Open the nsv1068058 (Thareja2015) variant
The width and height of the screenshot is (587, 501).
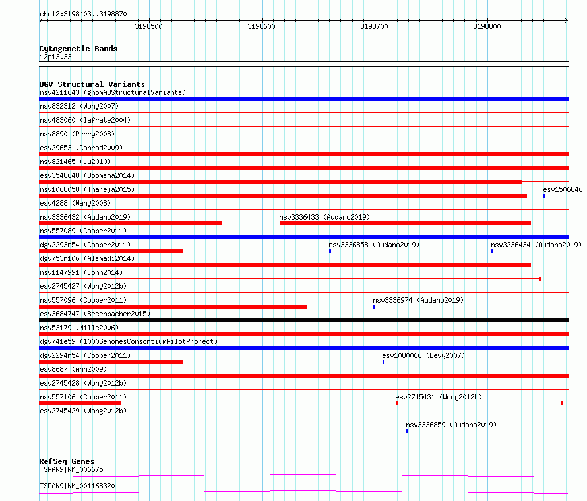click(x=87, y=189)
